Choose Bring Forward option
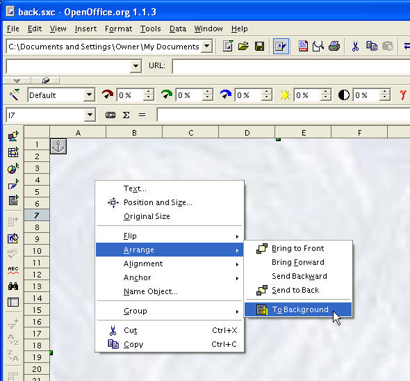 298,262
